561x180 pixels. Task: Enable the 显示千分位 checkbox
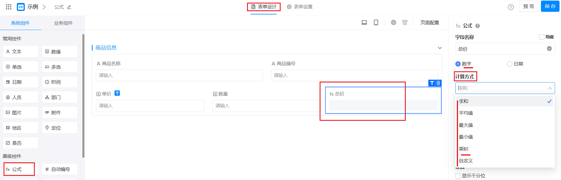(x=458, y=176)
